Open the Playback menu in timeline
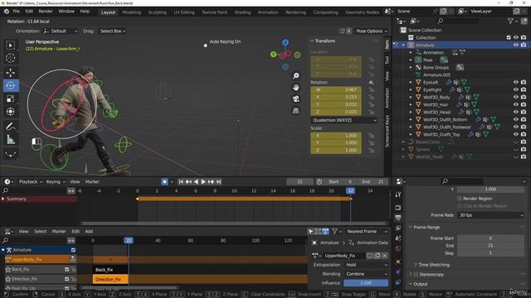This screenshot has width=531, height=298. click(x=31, y=182)
